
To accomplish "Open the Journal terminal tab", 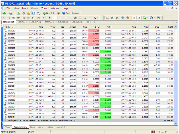I will coord(60,127).
